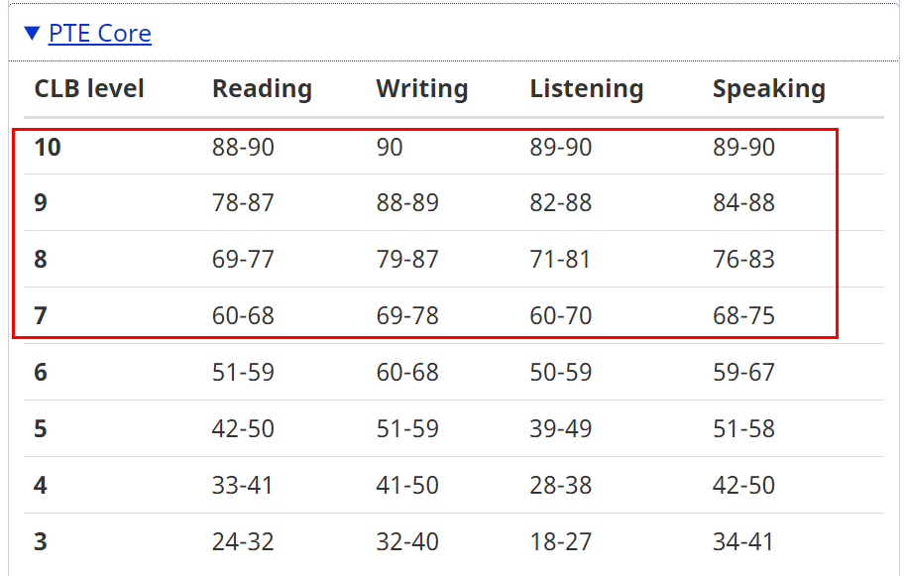Image resolution: width=905 pixels, height=576 pixels.
Task: Click Writing score 69-78 for CLB 7
Action: (406, 316)
